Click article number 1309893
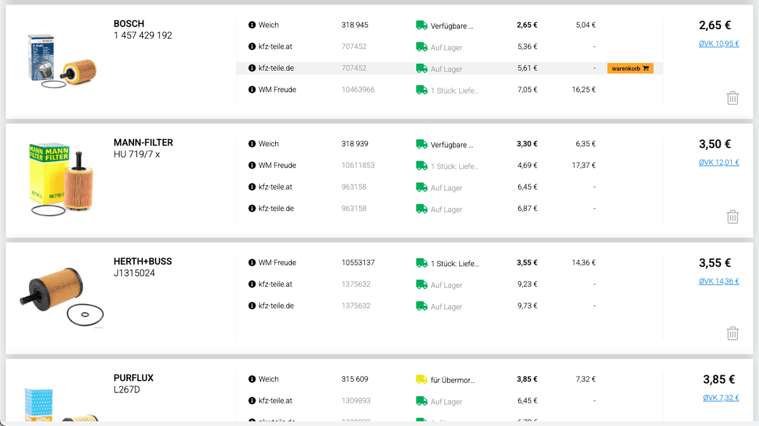The image size is (759, 426). [356, 401]
